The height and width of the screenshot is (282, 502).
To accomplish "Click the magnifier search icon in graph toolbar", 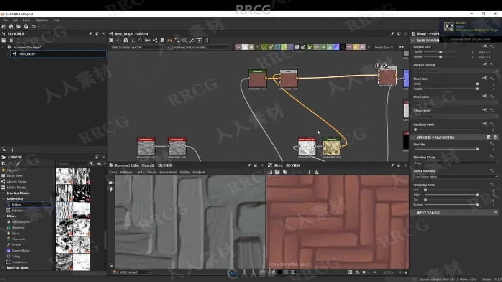I will tap(140, 40).
